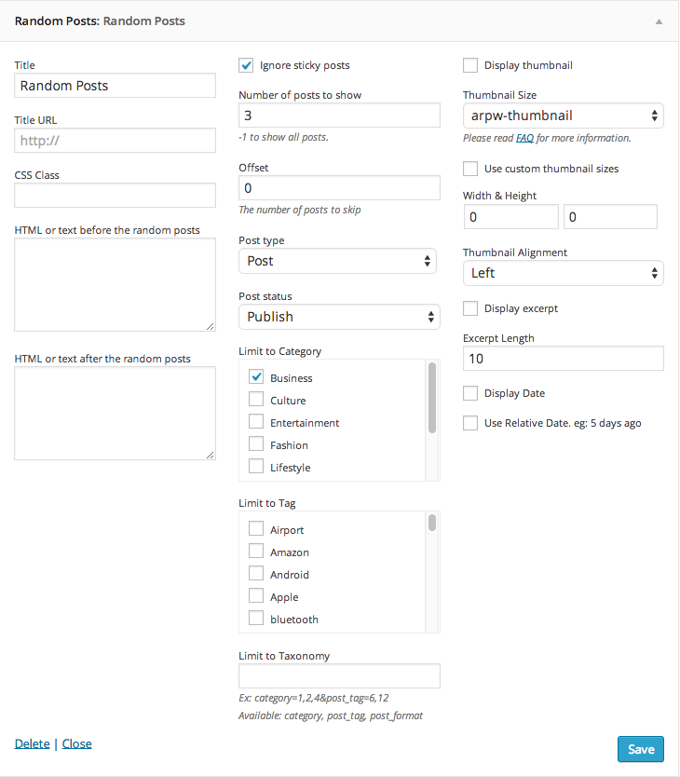Focus the Title URL field
Screen dimensions: 680x777
[115, 141]
